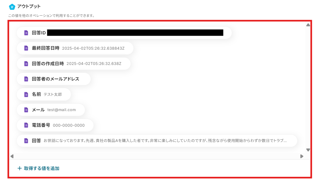Click the form icon beside 電話番号
The width and height of the screenshot is (324, 191).
tap(26, 125)
